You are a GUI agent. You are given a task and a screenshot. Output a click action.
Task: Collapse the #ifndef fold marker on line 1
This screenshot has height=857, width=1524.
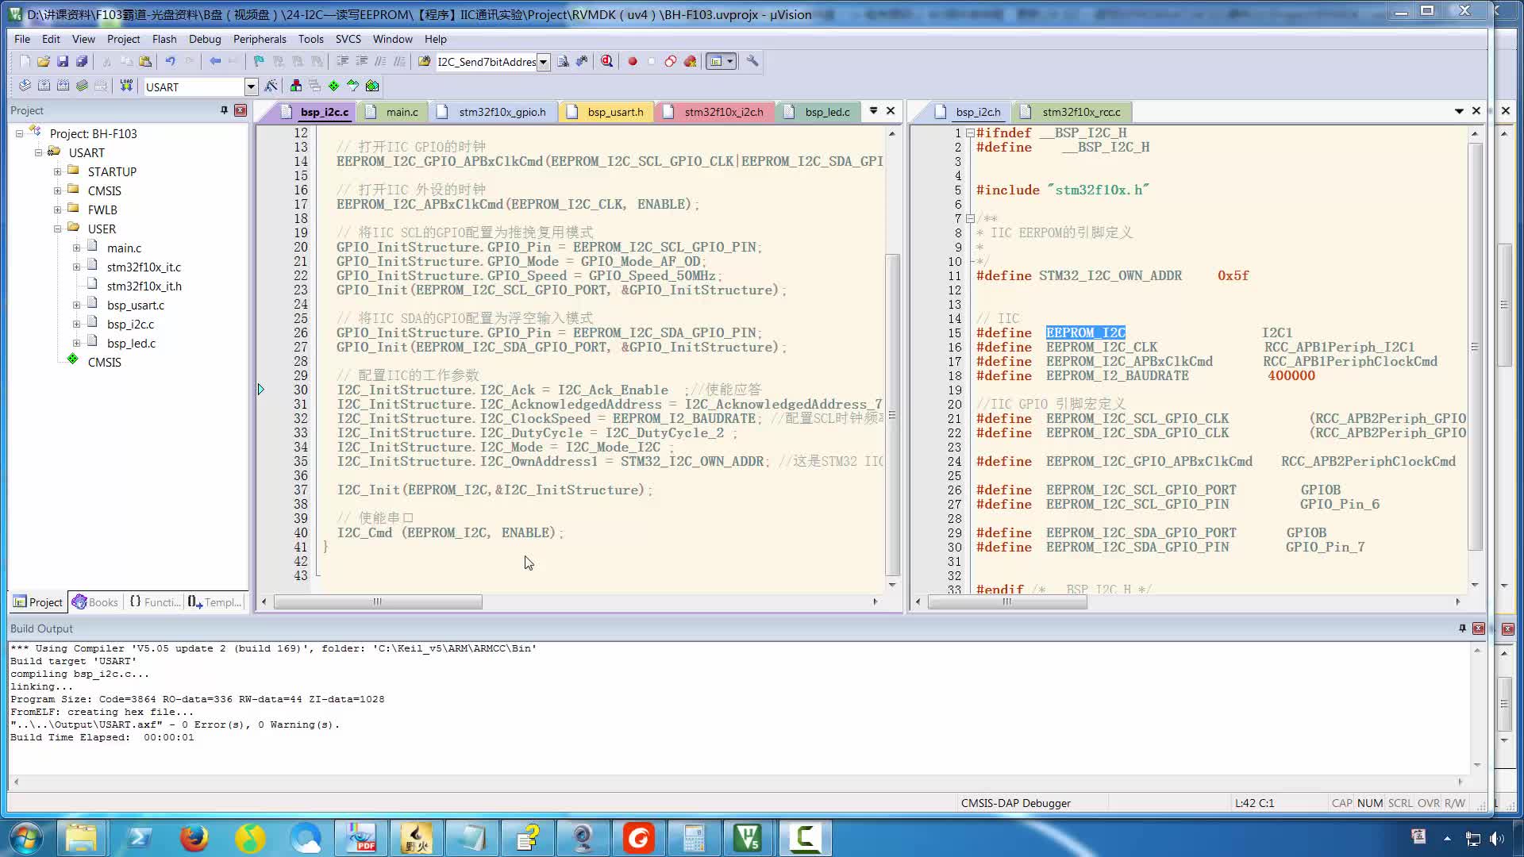970,133
